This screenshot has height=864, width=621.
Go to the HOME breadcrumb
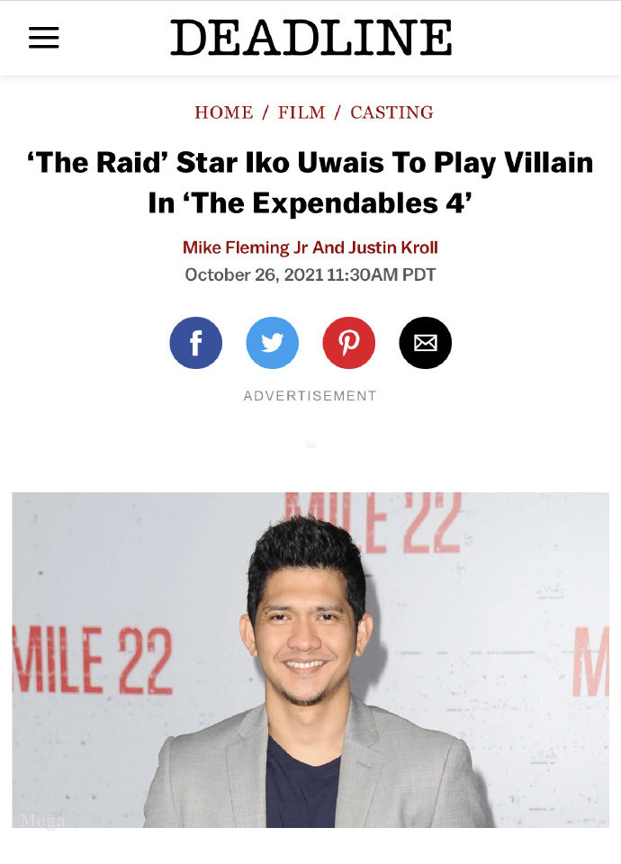(x=224, y=112)
